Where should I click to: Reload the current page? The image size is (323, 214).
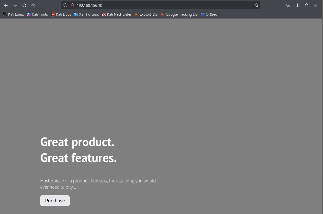(x=24, y=5)
